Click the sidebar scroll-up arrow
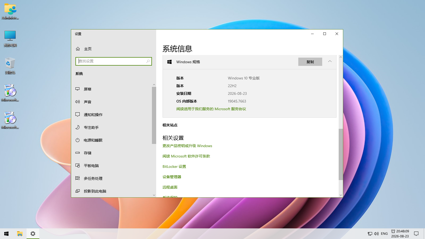Viewport: 425px width, 239px height. [x=154, y=85]
